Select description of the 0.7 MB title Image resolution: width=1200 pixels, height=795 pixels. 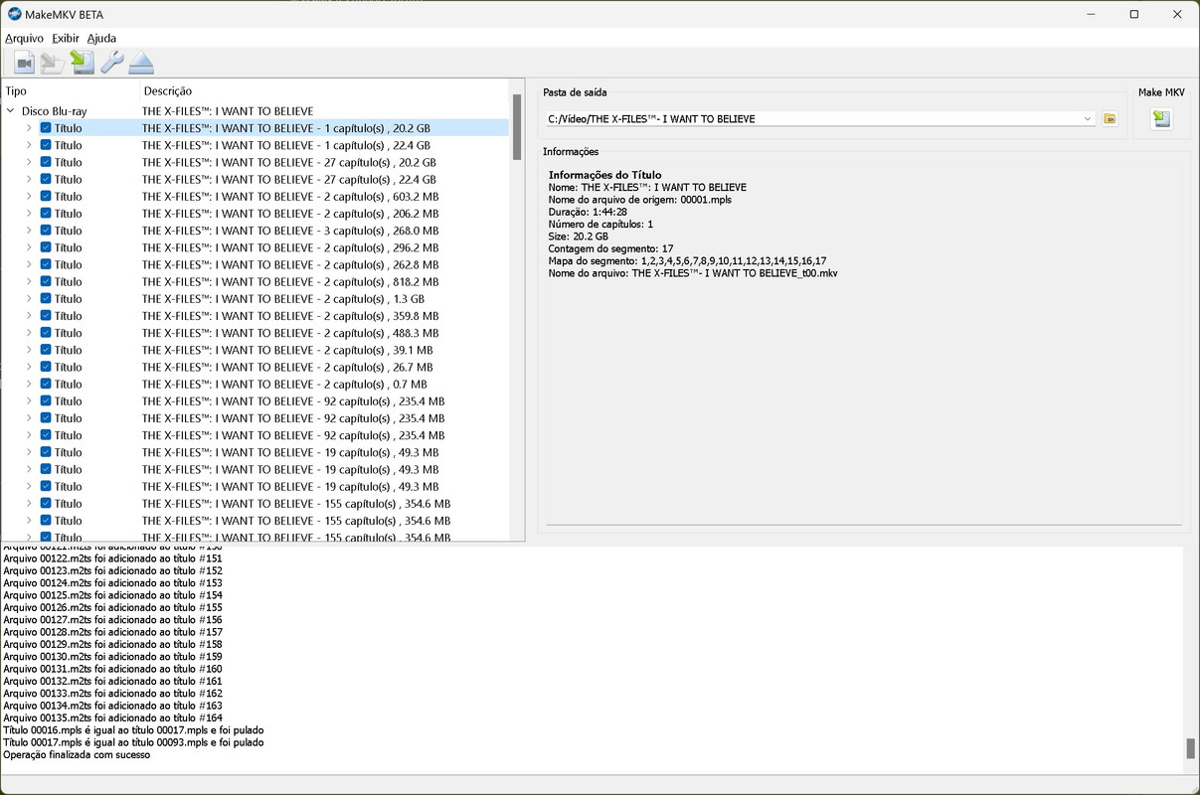[x=284, y=385]
